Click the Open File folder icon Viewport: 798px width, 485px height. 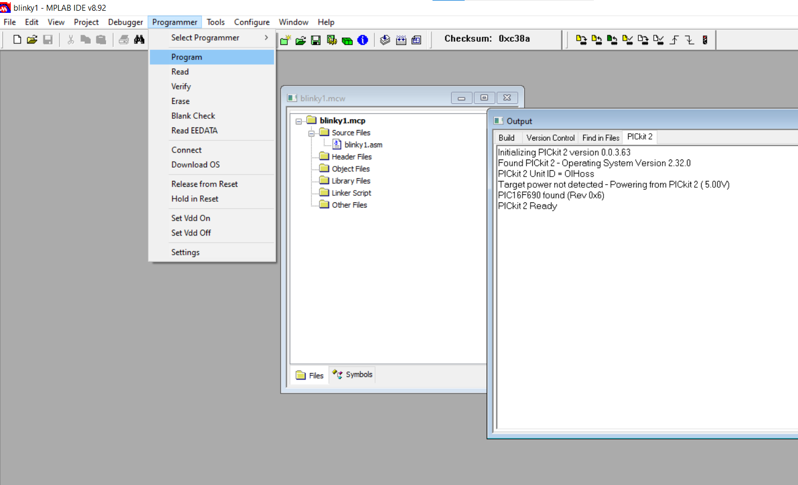[32, 40]
